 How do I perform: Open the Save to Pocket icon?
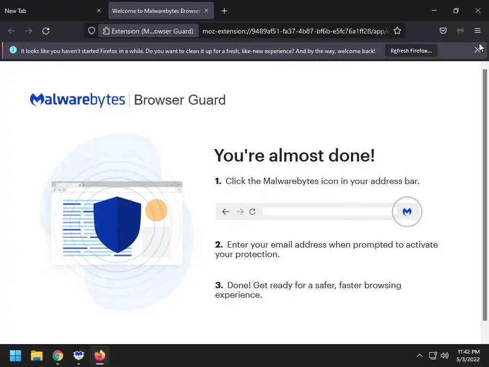pyautogui.click(x=443, y=31)
